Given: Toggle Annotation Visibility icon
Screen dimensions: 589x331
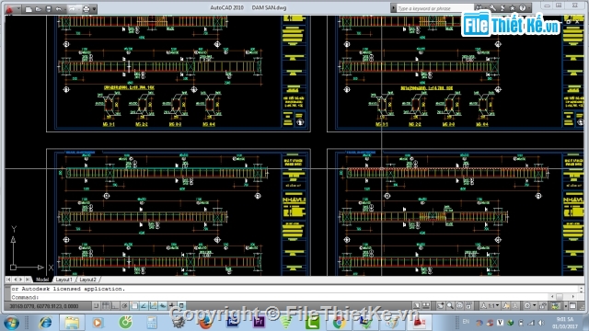Looking at the screenshot, I should [506, 306].
